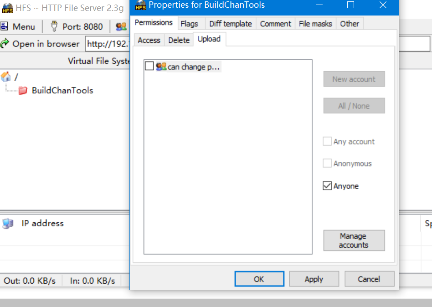
Task: Click the user accounts icon in main toolbar
Action: [x=121, y=26]
